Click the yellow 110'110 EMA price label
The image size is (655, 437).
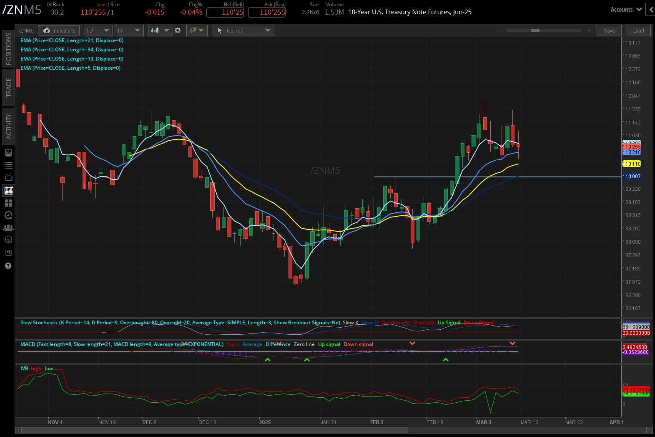631,164
